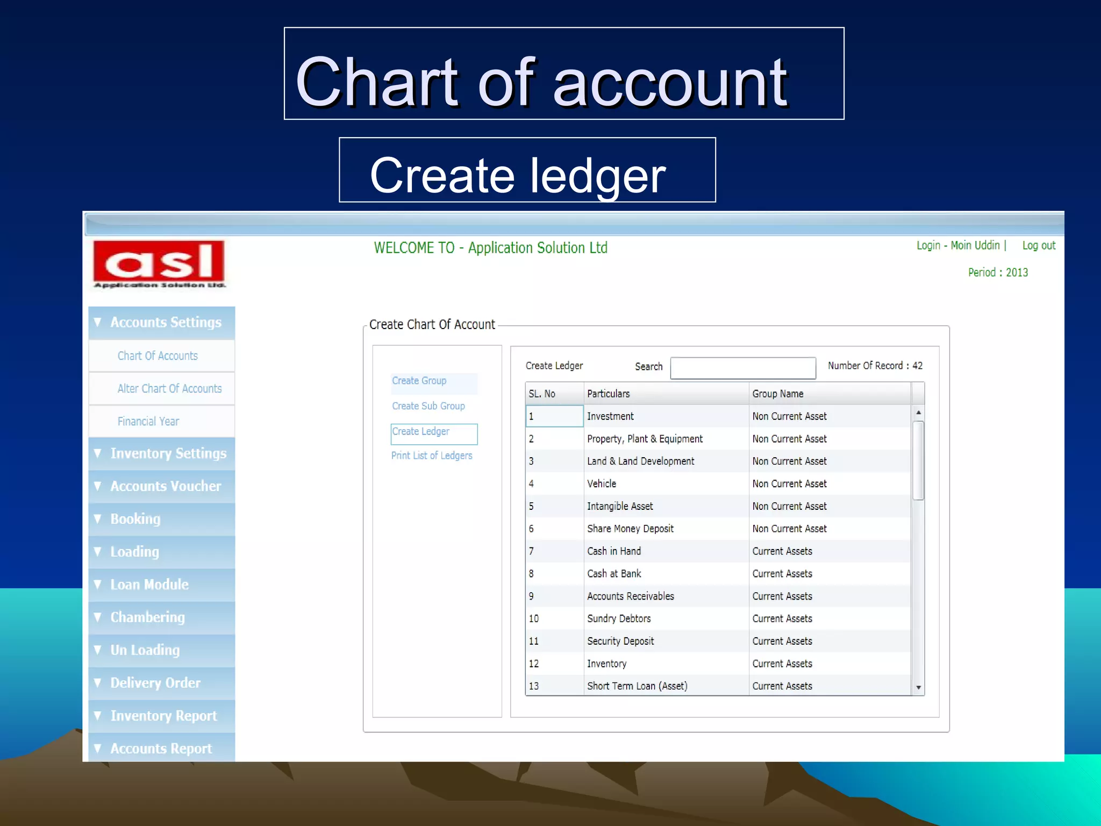Select the 'Cash at Bank' row
This screenshot has height=826, width=1101.
pos(718,574)
